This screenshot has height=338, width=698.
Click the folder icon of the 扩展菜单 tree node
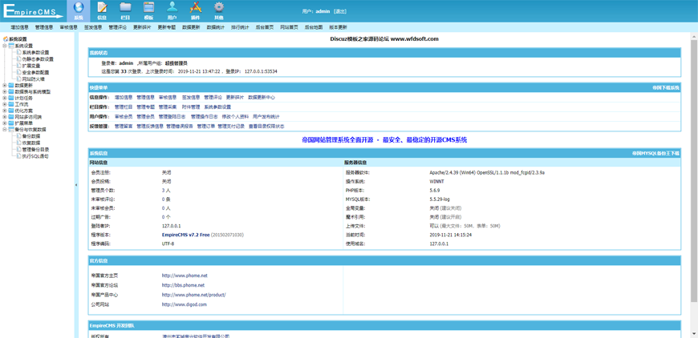[11, 123]
